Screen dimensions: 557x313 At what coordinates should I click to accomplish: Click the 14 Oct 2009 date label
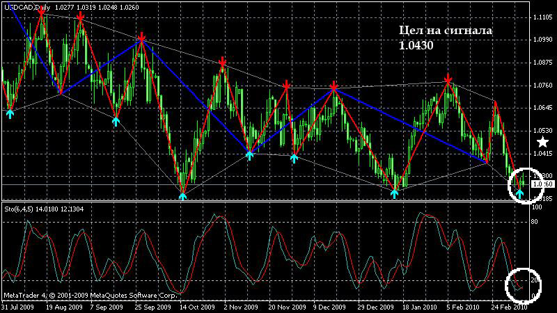[x=197, y=307]
